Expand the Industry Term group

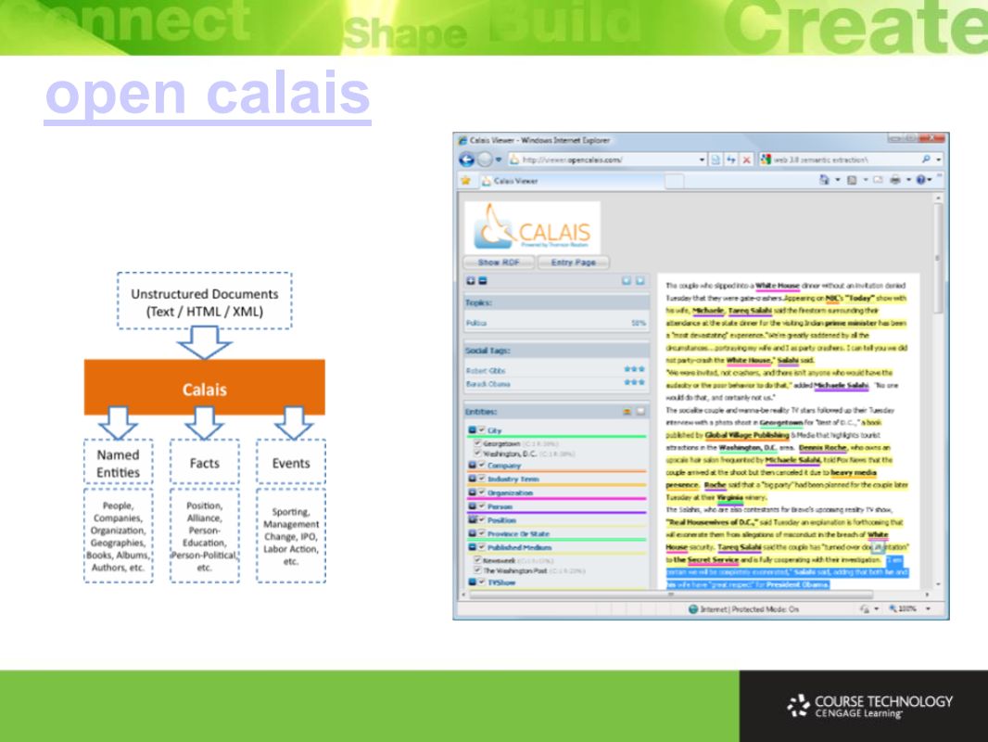click(472, 480)
